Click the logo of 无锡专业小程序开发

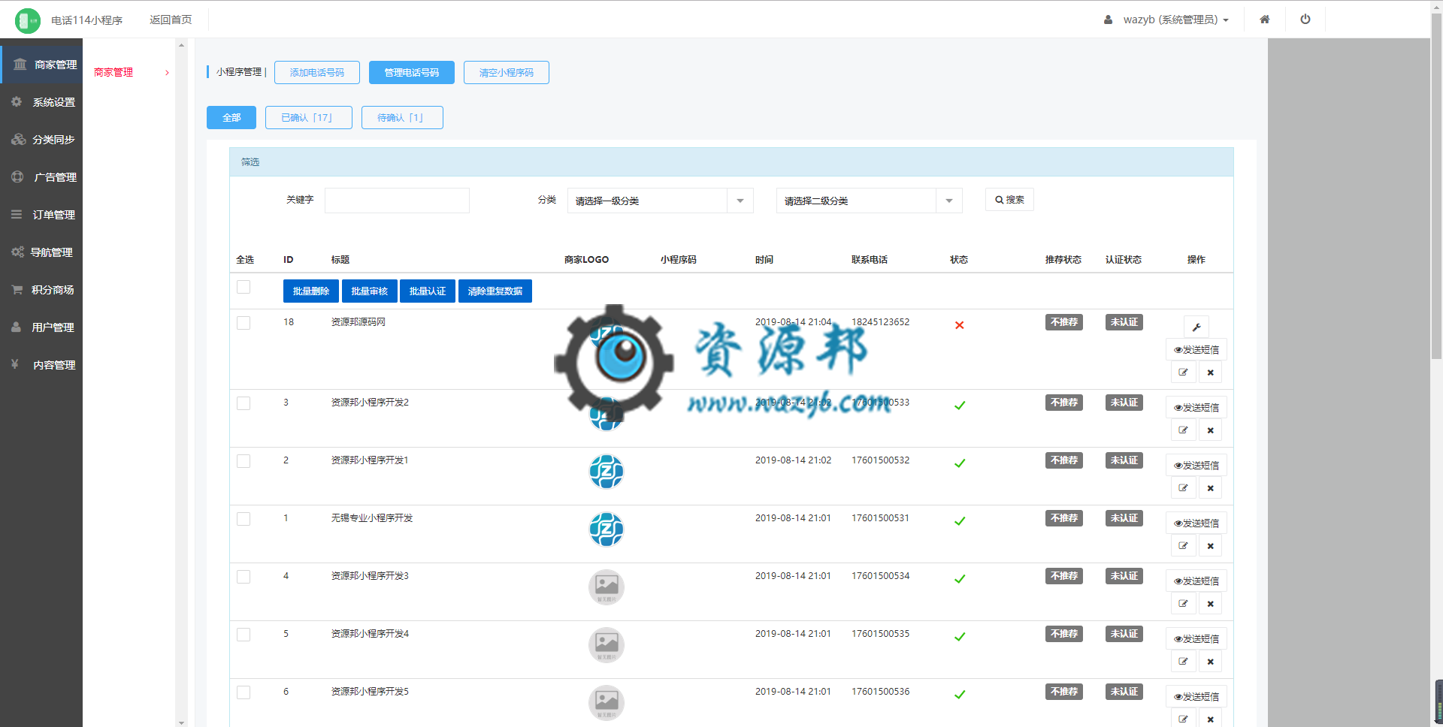607,529
